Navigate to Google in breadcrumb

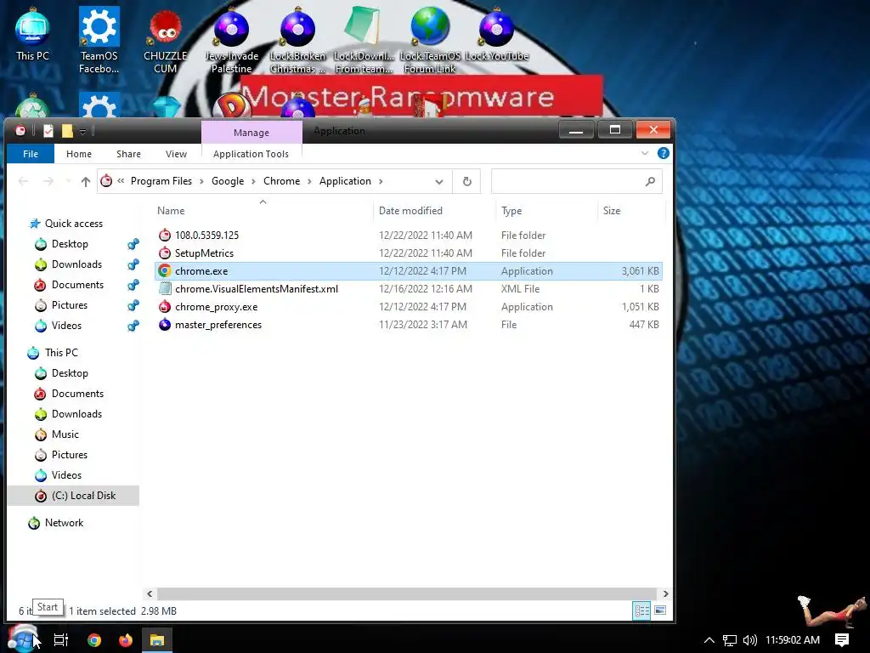coord(228,181)
